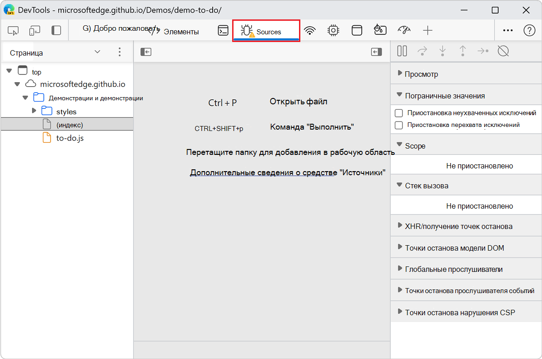Deactivate breakpoints icon in debugger toolbar
The height and width of the screenshot is (359, 542).
(x=503, y=51)
